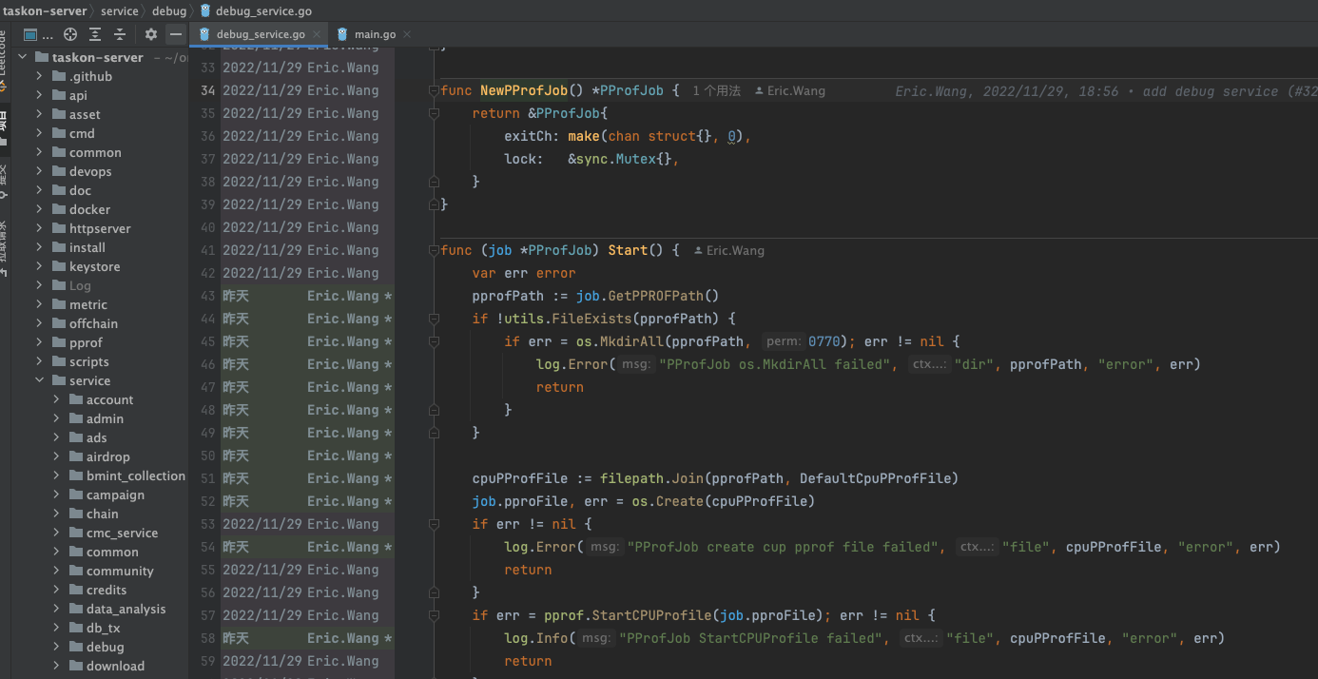Click the 'debug' breadcrumb in navigation bar

(169, 11)
